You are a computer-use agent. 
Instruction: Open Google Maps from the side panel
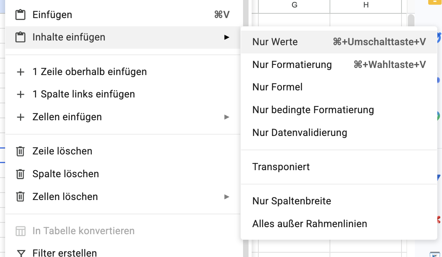pyautogui.click(x=439, y=116)
